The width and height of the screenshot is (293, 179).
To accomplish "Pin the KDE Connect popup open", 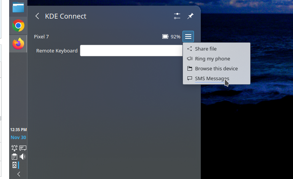I will 190,16.
